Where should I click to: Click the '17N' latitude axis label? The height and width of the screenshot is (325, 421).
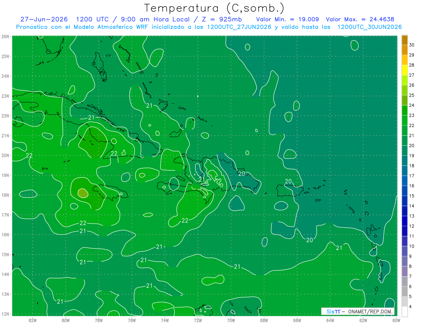pyautogui.click(x=5, y=215)
